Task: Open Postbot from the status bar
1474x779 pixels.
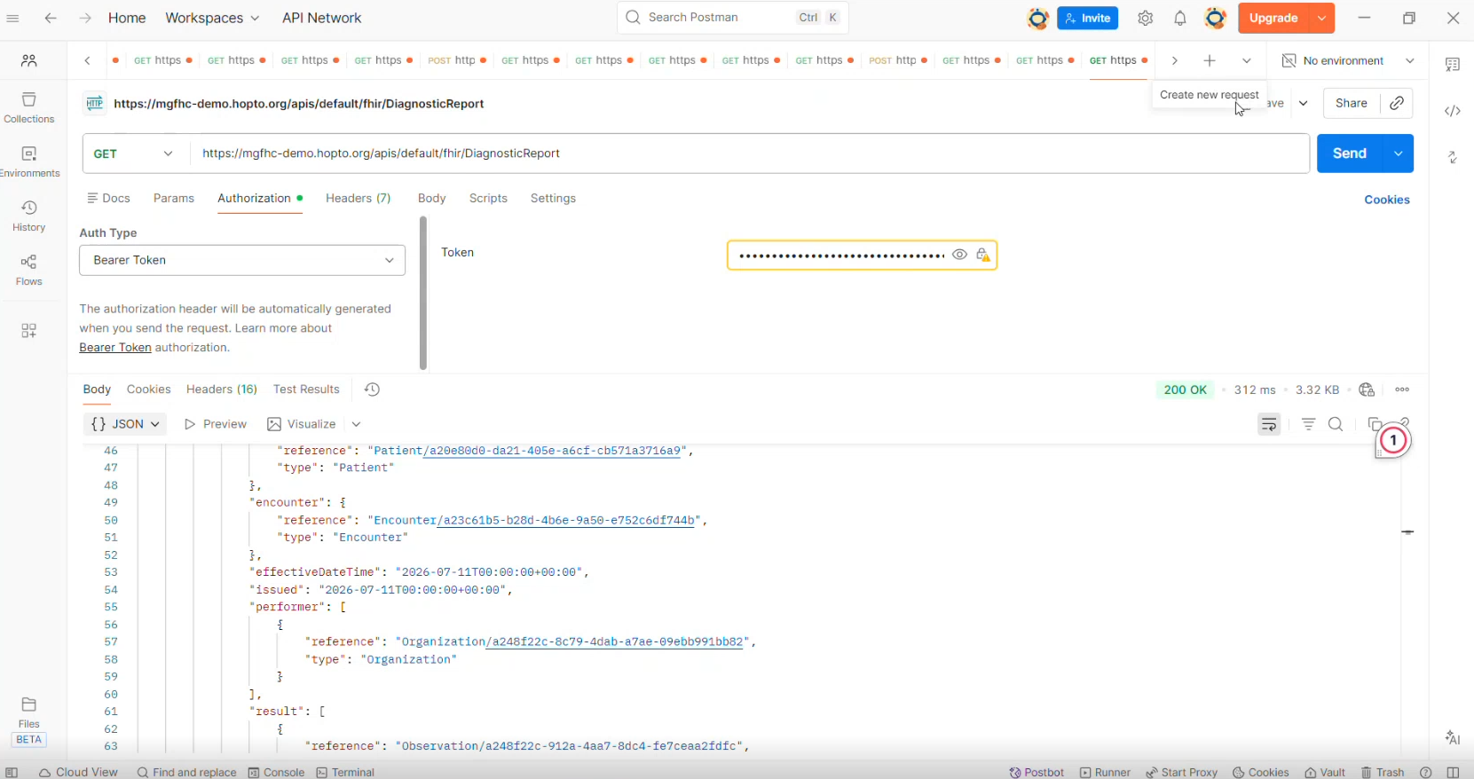Action: click(x=1037, y=772)
